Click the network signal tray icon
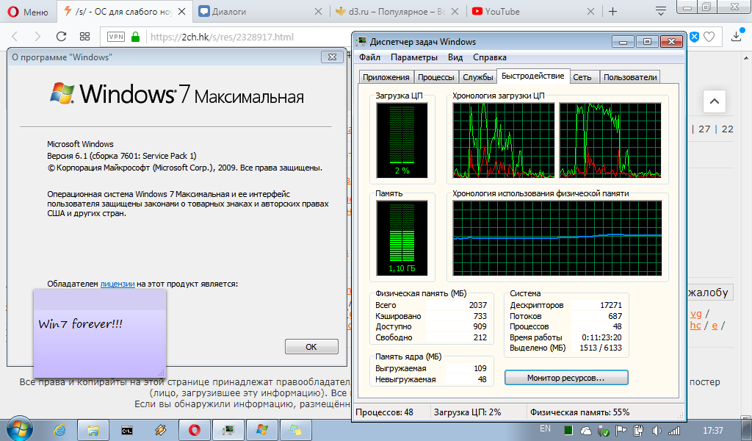The height and width of the screenshot is (441, 752). tap(674, 431)
